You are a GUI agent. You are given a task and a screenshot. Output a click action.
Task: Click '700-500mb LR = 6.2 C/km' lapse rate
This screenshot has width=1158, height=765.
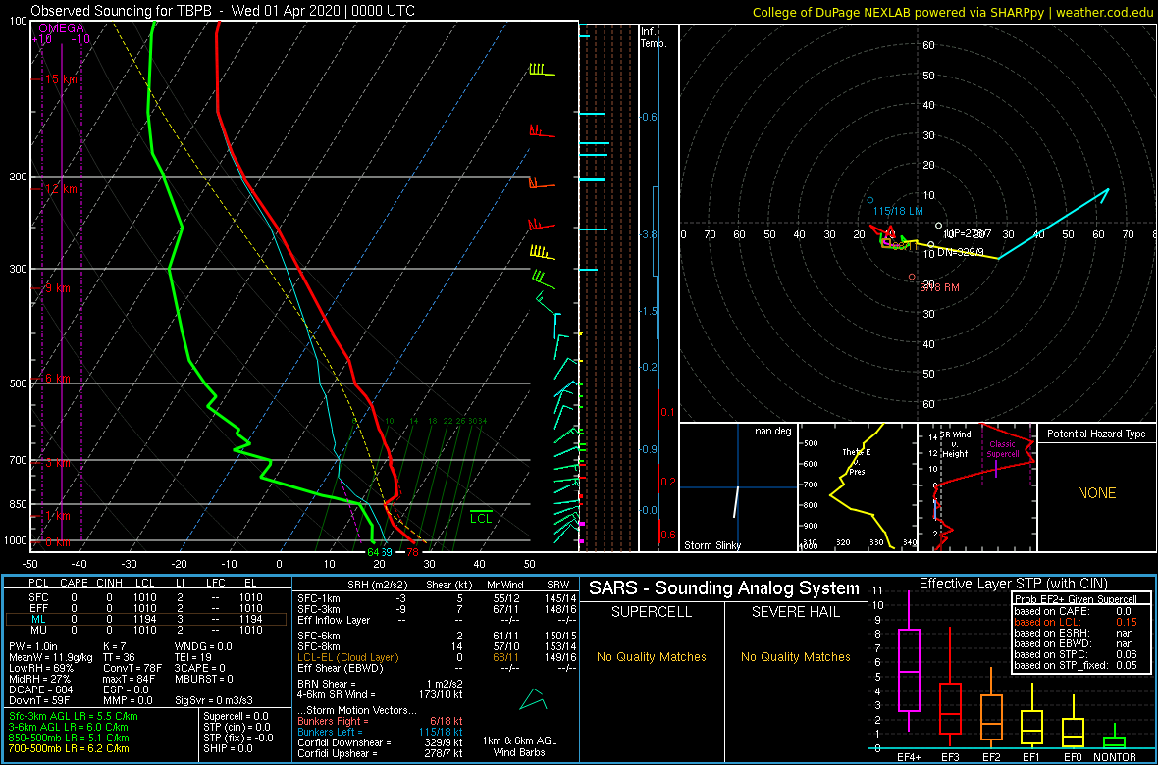tap(72, 748)
